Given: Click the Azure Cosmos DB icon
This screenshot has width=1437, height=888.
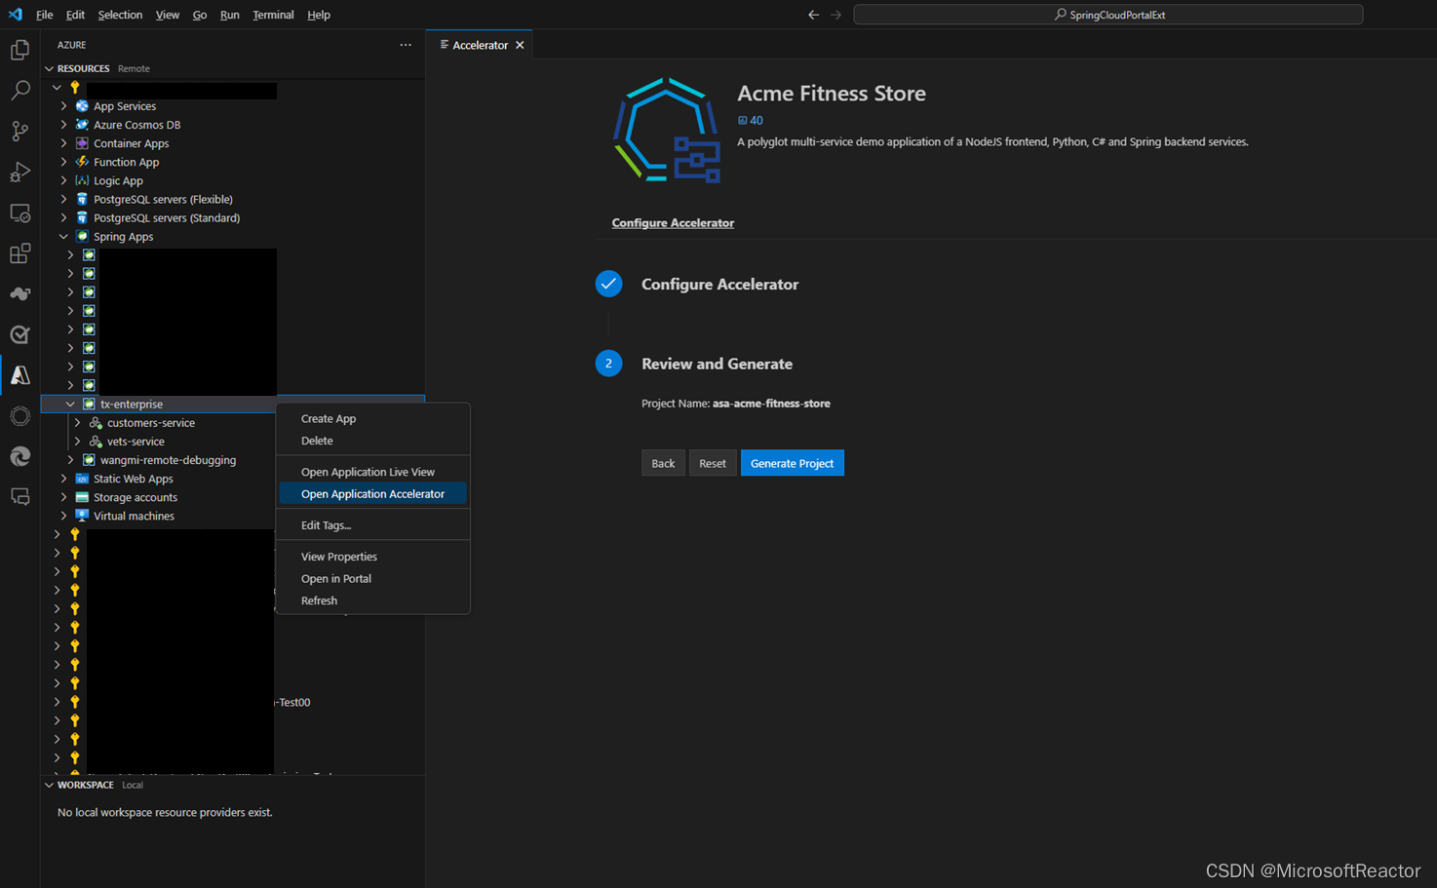Looking at the screenshot, I should click(82, 125).
